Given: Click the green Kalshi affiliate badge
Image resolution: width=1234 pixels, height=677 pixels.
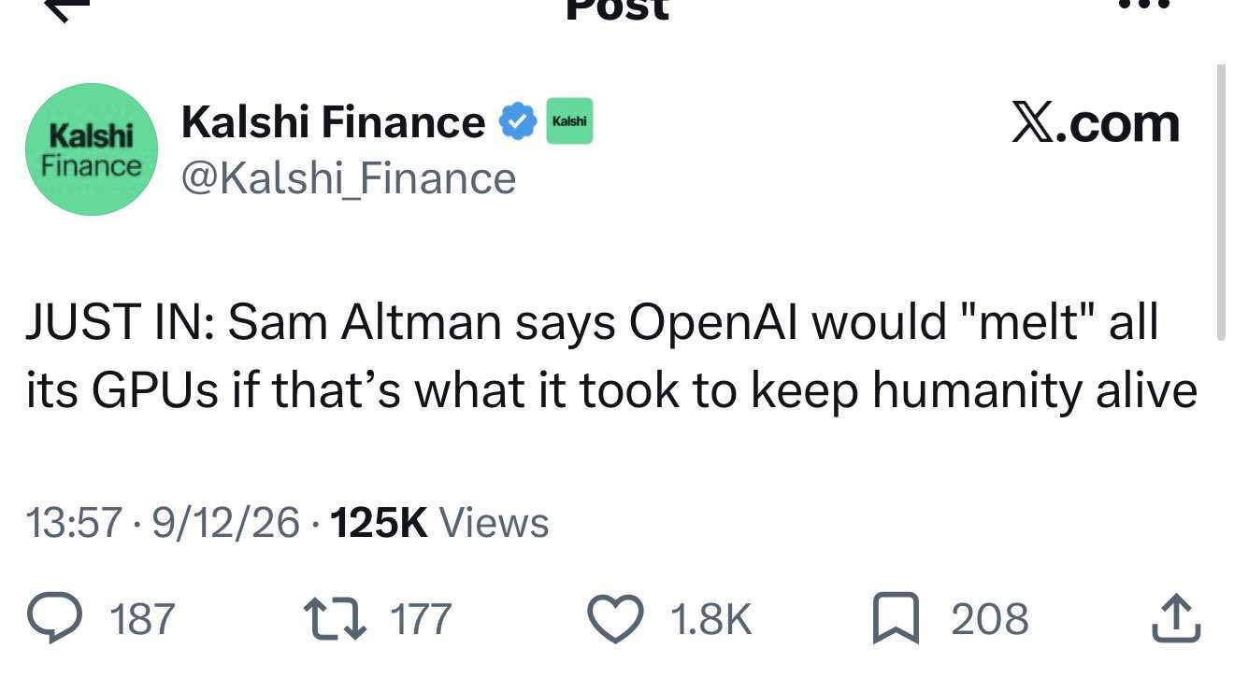Looking at the screenshot, I should pos(569,121).
